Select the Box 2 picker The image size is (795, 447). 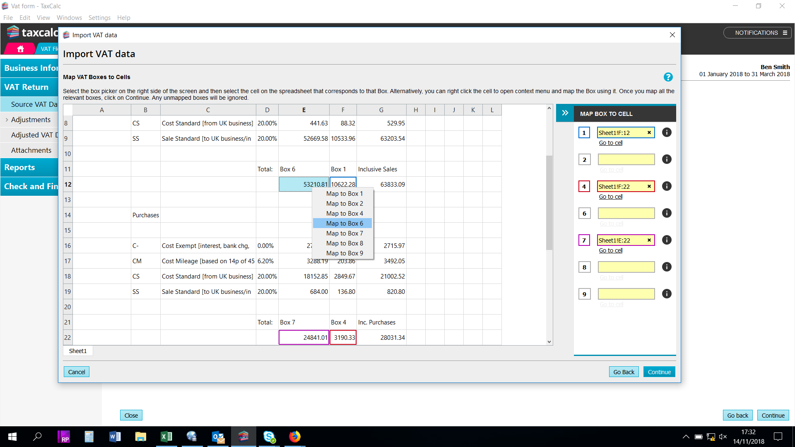point(584,160)
